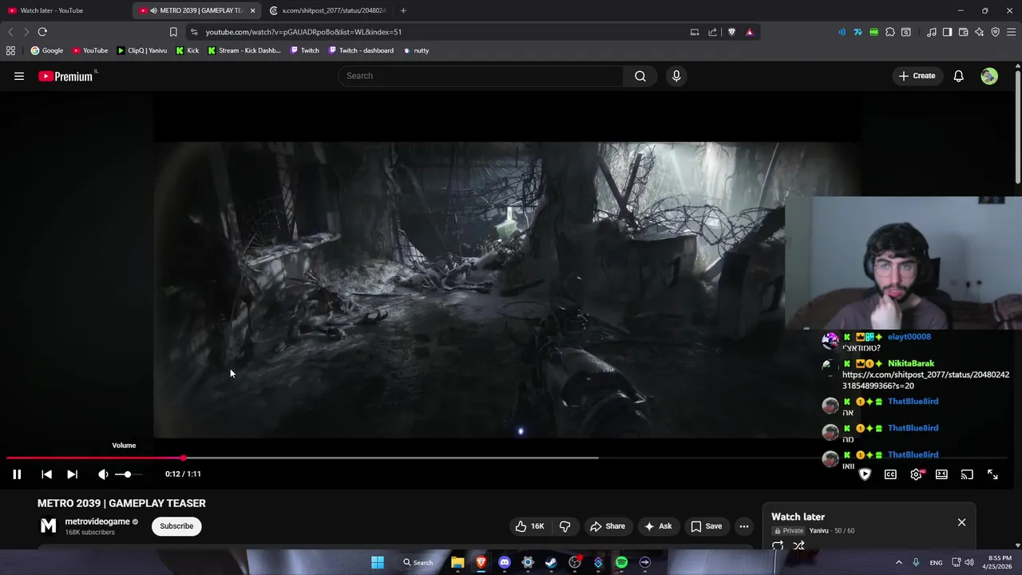The height and width of the screenshot is (575, 1022).
Task: Open more actions ellipsis menu
Action: tap(744, 526)
